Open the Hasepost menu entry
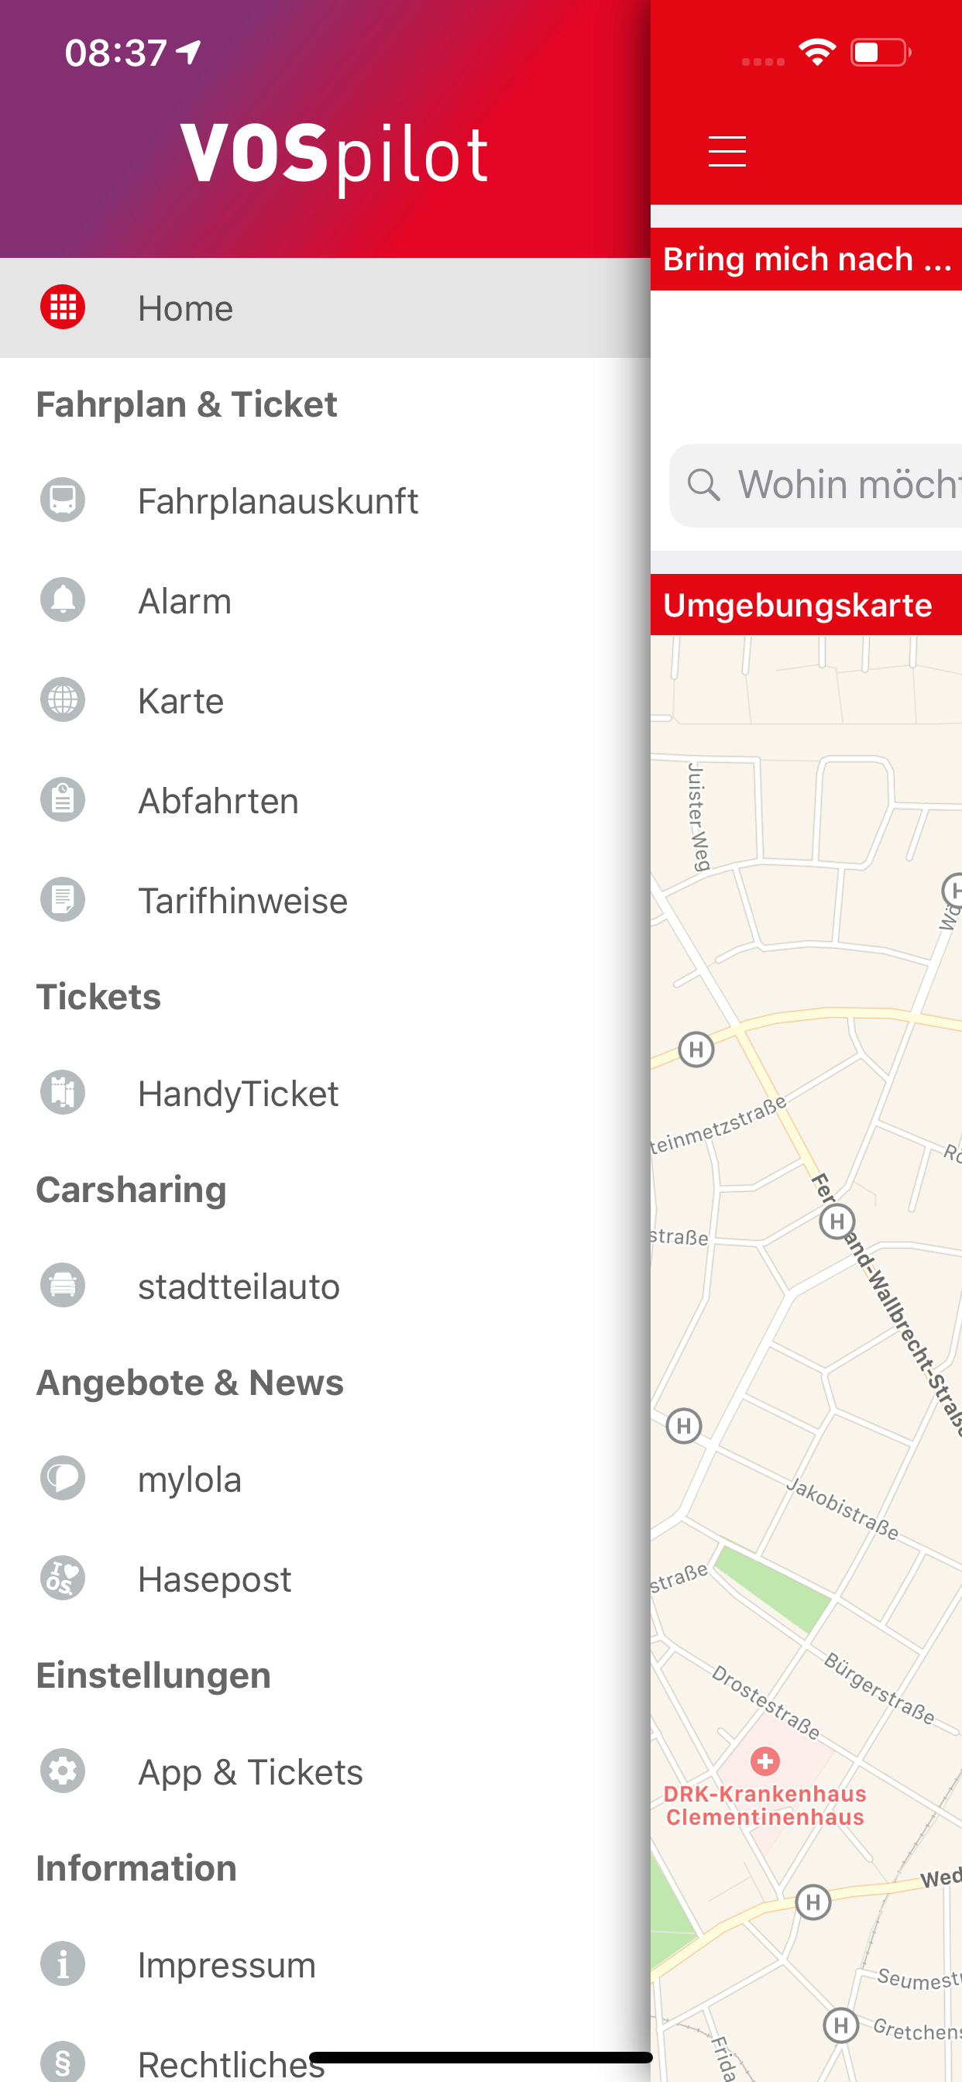 point(215,1579)
